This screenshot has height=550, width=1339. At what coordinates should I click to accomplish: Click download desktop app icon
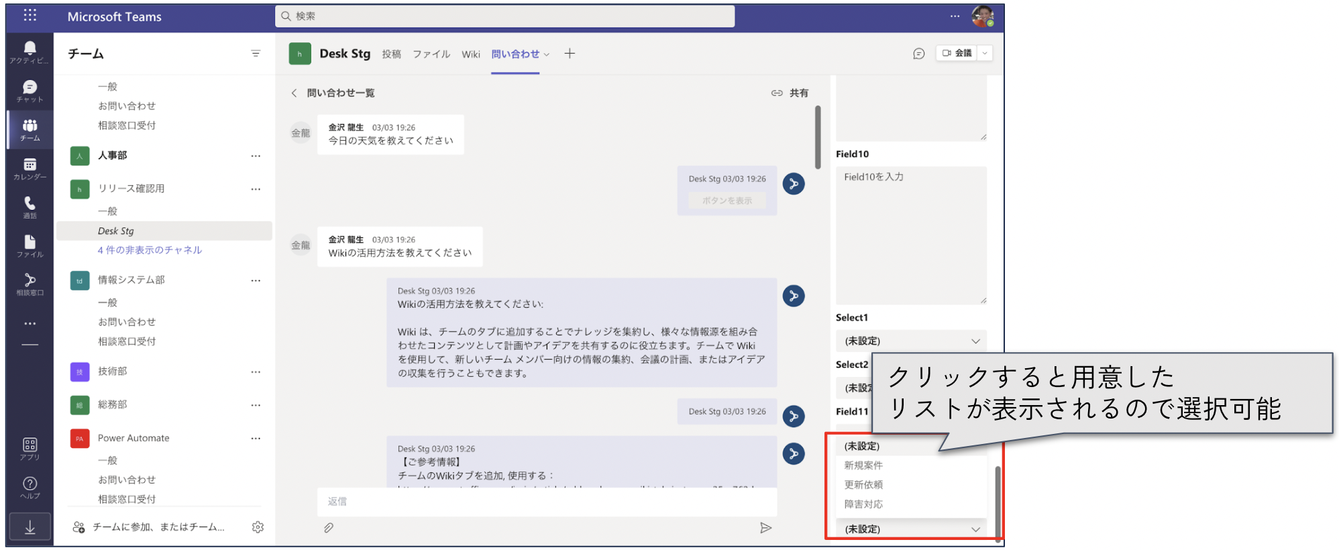coord(30,527)
